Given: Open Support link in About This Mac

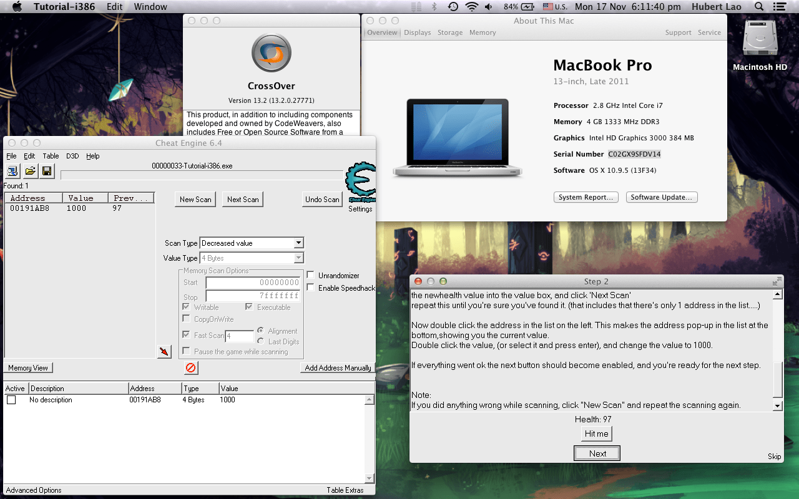Looking at the screenshot, I should (678, 32).
